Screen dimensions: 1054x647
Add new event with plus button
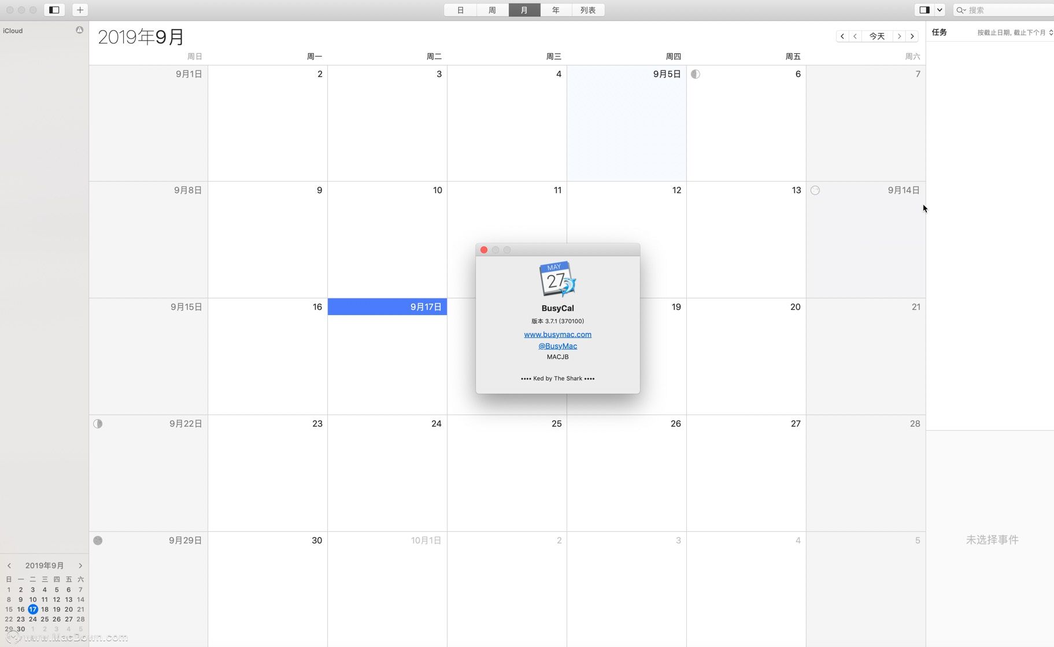[80, 10]
